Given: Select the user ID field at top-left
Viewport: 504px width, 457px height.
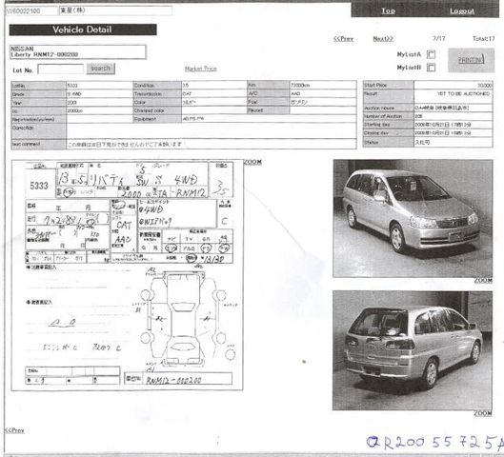Looking at the screenshot, I should (x=31, y=10).
